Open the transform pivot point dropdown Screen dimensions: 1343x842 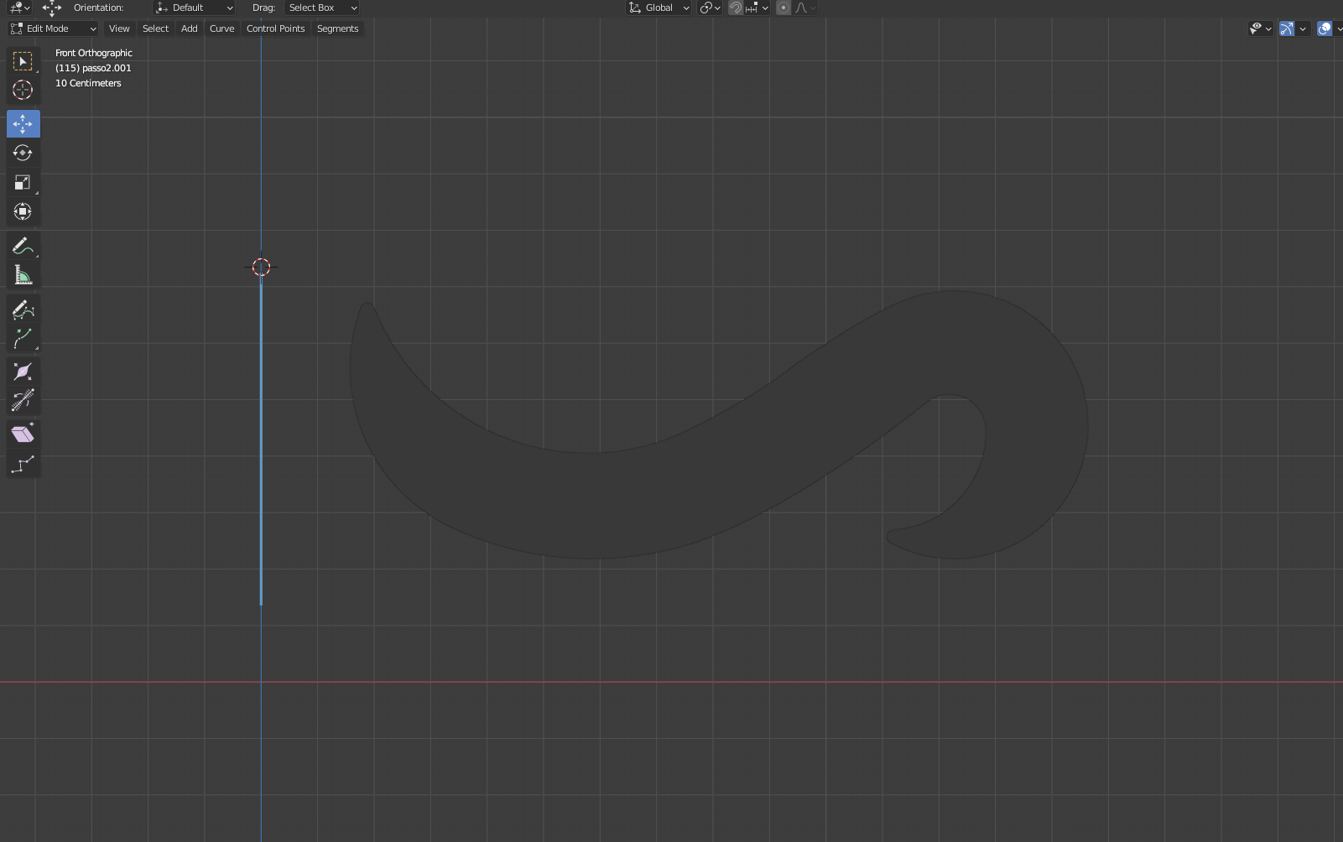(710, 8)
